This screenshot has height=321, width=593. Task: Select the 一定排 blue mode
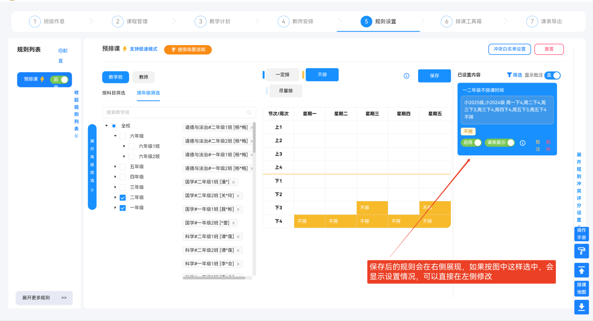[282, 75]
